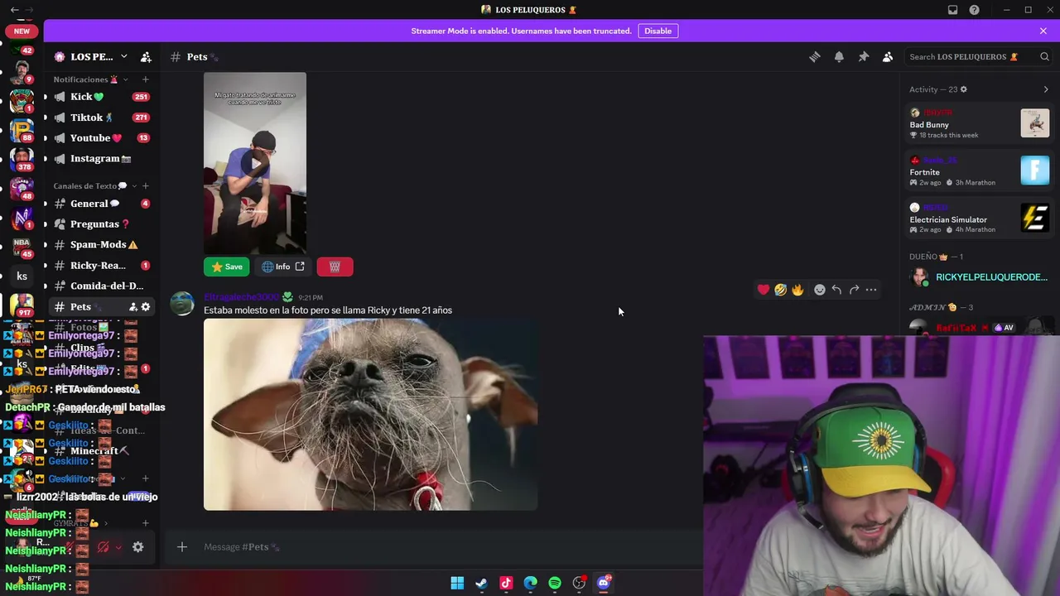Open Spotify from the taskbar
Screen dimensions: 1060x596
tap(555, 584)
